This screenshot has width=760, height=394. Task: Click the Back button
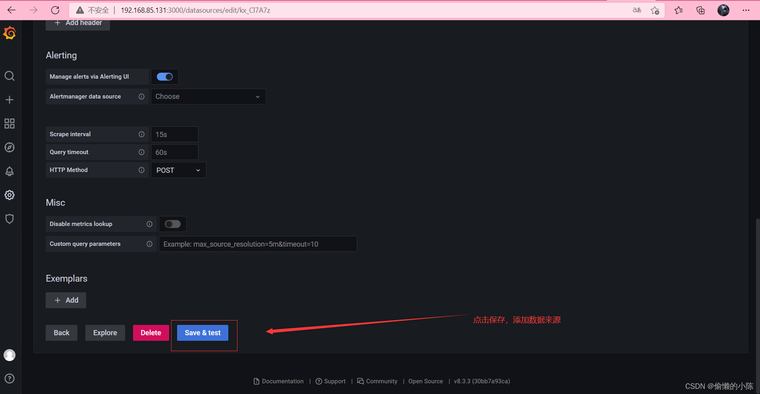pos(62,333)
